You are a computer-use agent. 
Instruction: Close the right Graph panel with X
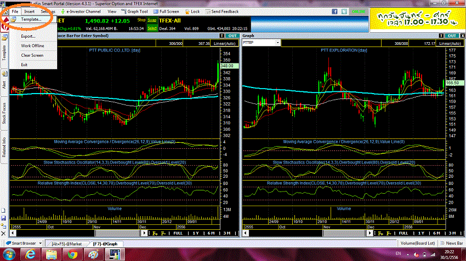462,36
